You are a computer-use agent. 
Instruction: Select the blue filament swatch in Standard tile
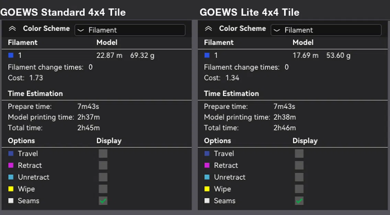pyautogui.click(x=10, y=55)
